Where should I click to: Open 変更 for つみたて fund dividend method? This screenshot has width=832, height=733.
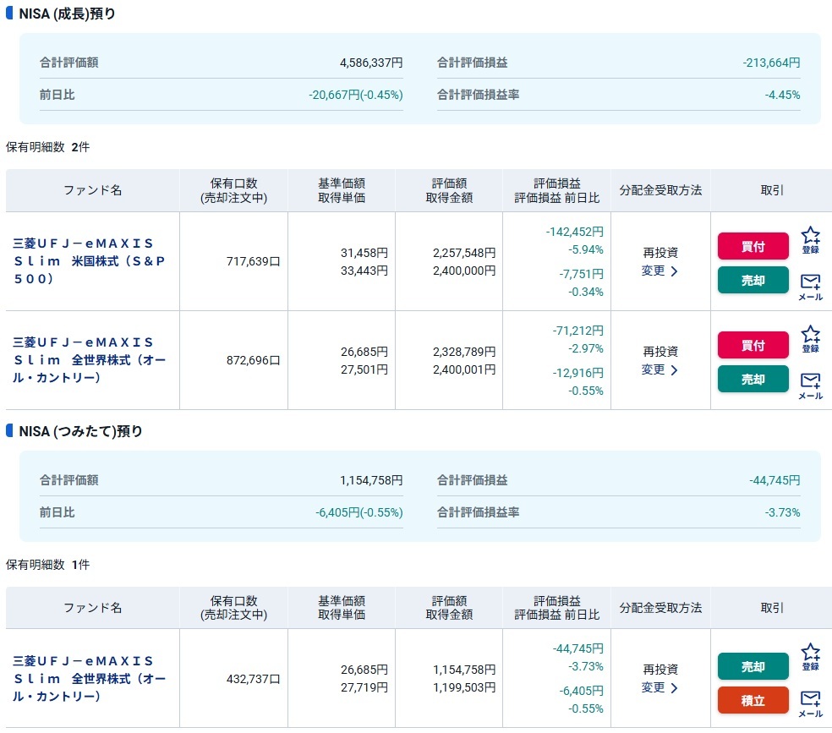[x=660, y=687]
